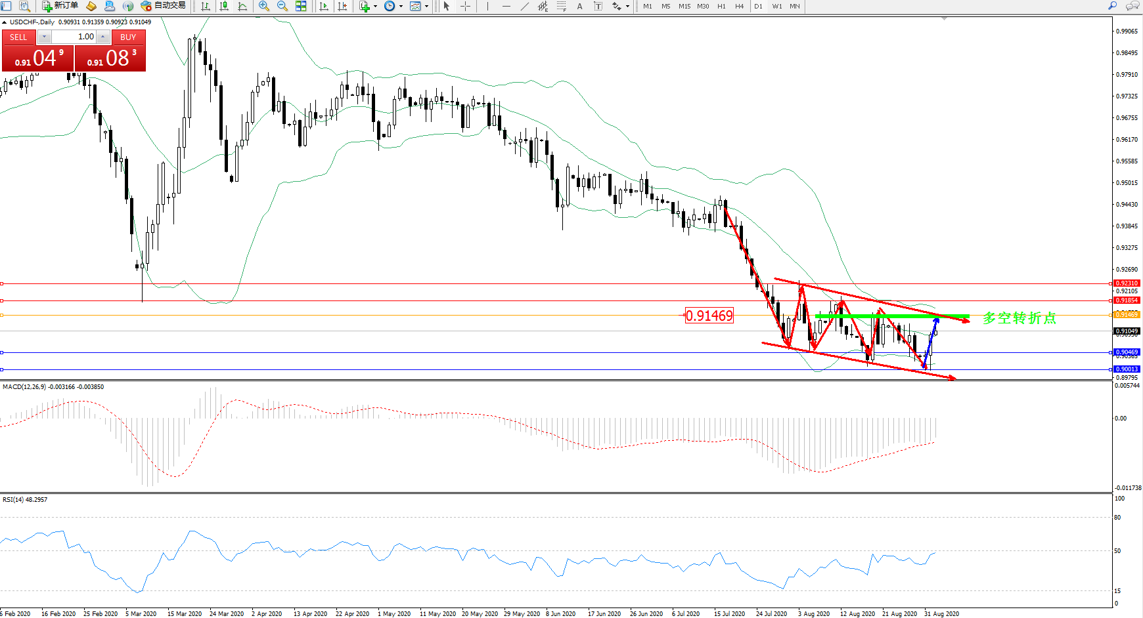
Task: Select the text label 'A' tool
Action: 579,6
